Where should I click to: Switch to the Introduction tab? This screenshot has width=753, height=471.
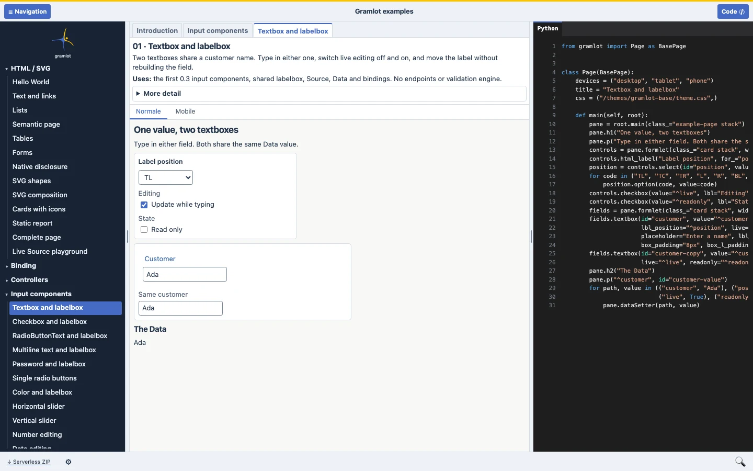point(157,31)
